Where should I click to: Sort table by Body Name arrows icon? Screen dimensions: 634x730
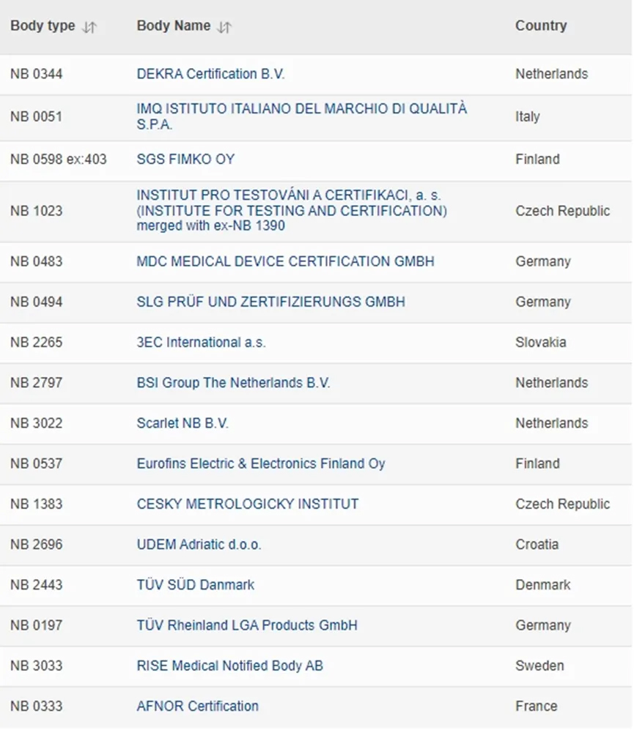pos(225,26)
